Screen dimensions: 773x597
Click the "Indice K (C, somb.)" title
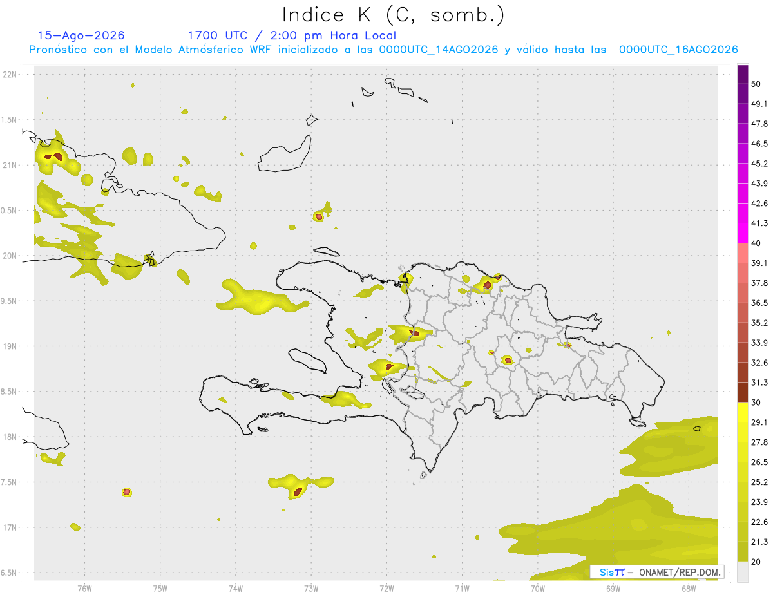tap(393, 15)
